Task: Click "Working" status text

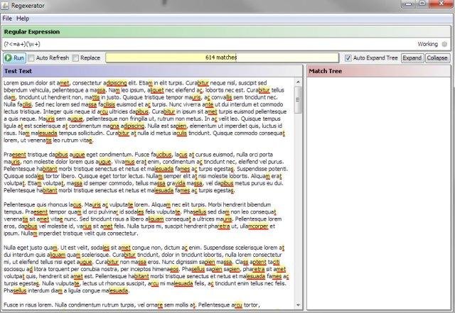Action: pyautogui.click(x=428, y=44)
